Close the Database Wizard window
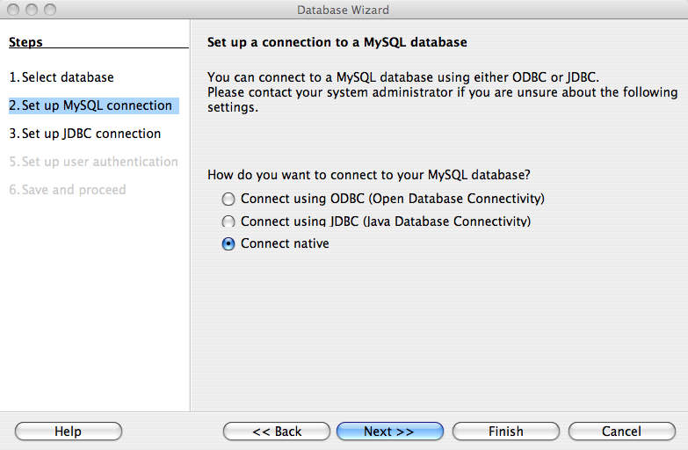 pos(12,10)
